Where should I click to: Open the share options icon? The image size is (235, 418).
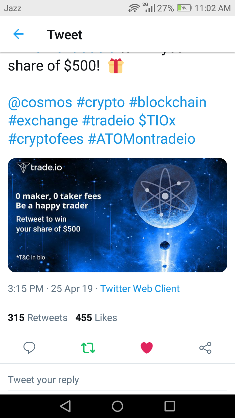pos(205,348)
